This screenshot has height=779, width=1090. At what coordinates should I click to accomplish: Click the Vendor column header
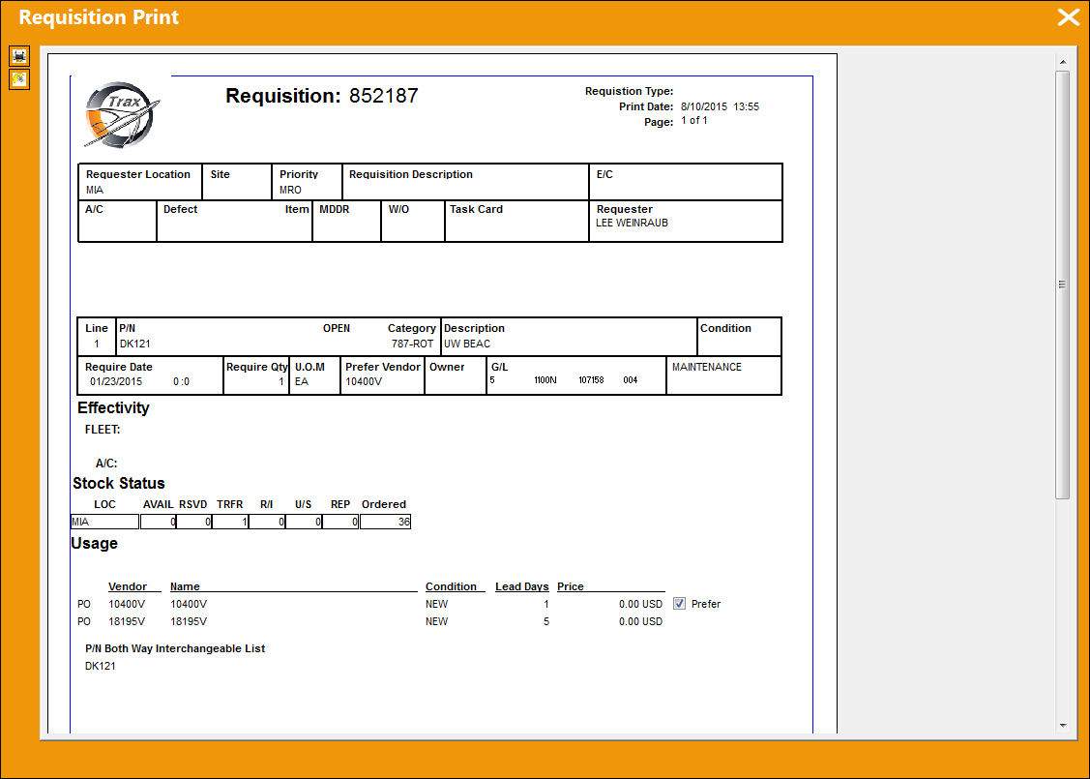click(x=128, y=586)
